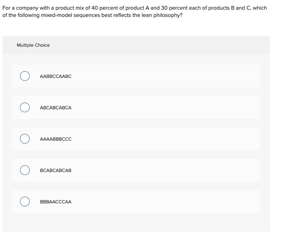The height and width of the screenshot is (242, 284).
Task: Click the Multiple Choice header label
Action: click(33, 45)
